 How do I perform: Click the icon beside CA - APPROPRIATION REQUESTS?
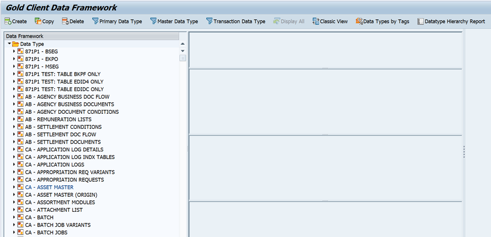20,180
